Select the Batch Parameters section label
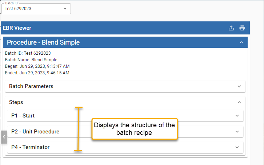This screenshot has width=264, height=165. [31, 86]
